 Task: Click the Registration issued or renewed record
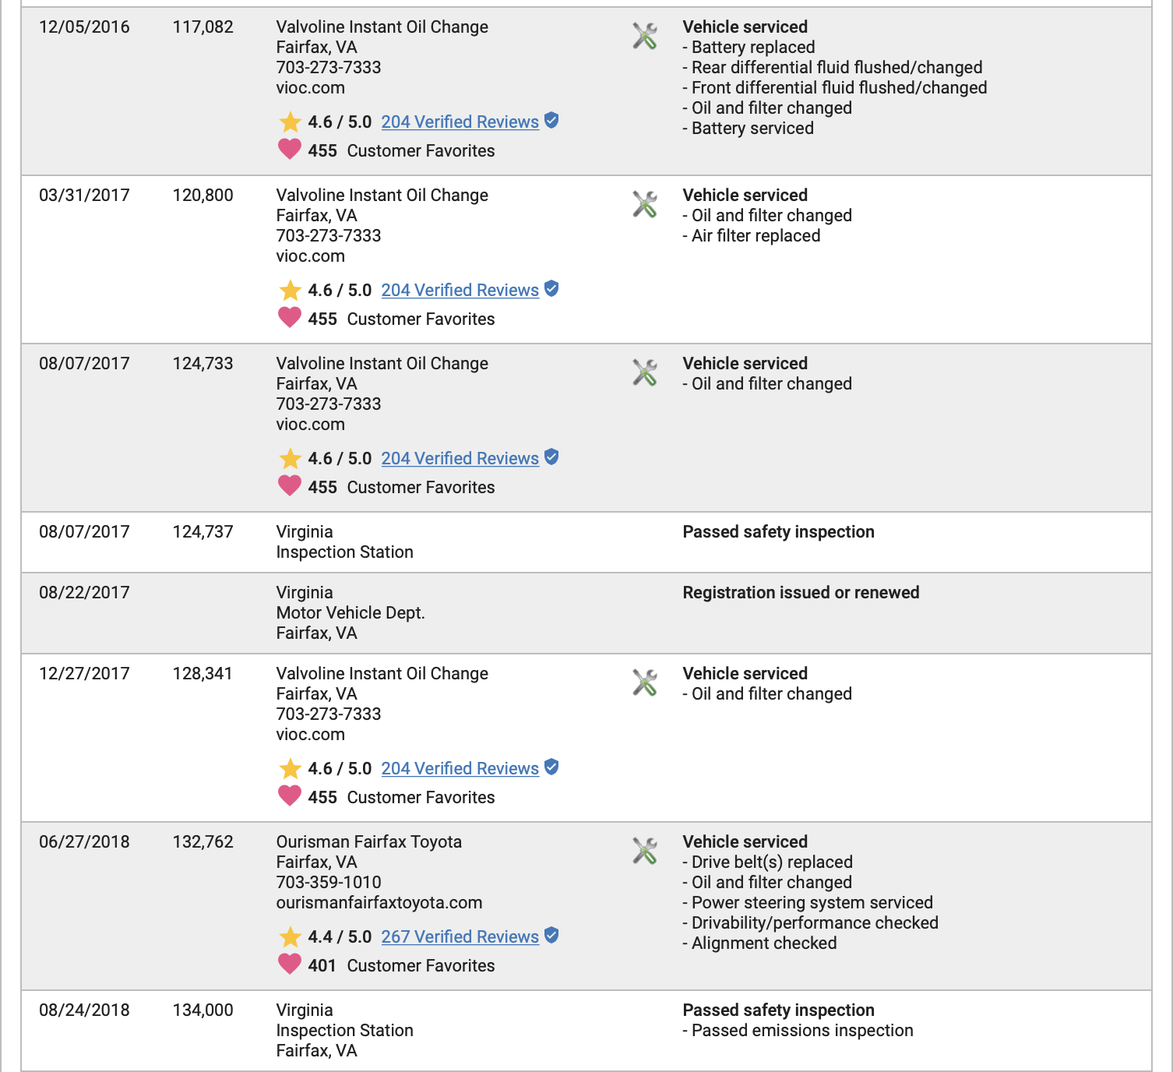(801, 593)
